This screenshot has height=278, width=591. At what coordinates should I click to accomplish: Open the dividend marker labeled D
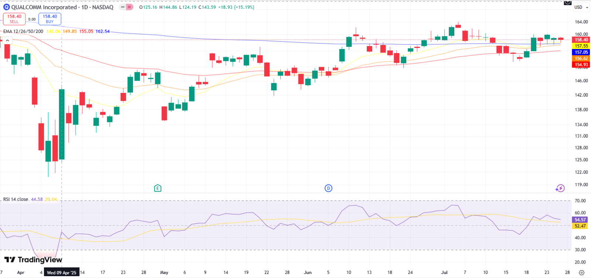point(328,188)
